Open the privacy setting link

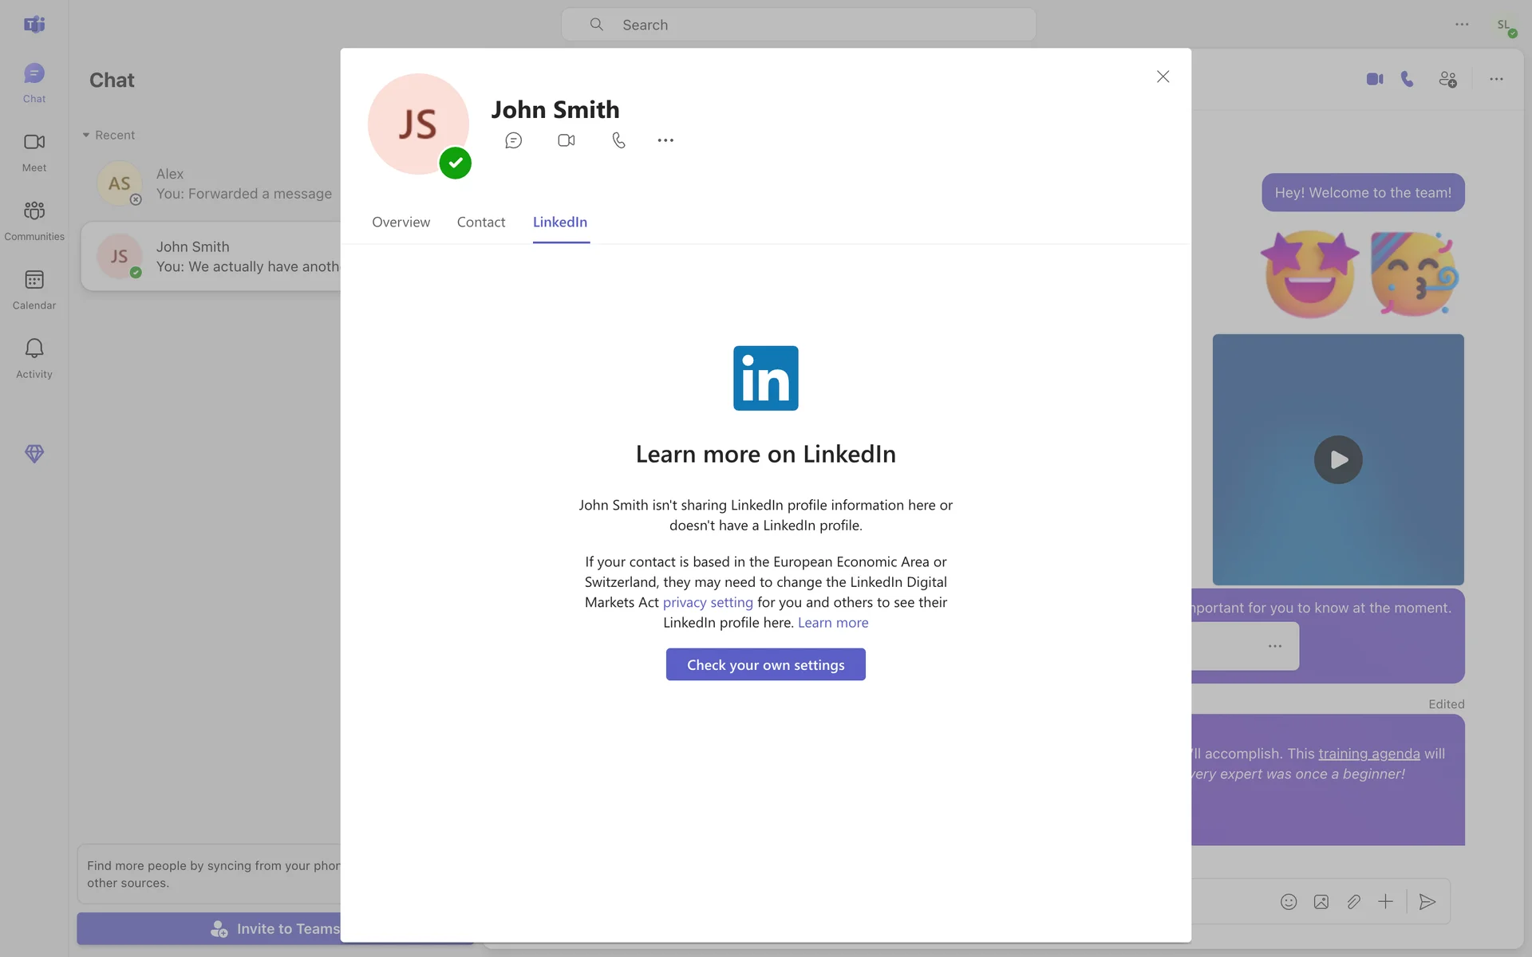707,602
